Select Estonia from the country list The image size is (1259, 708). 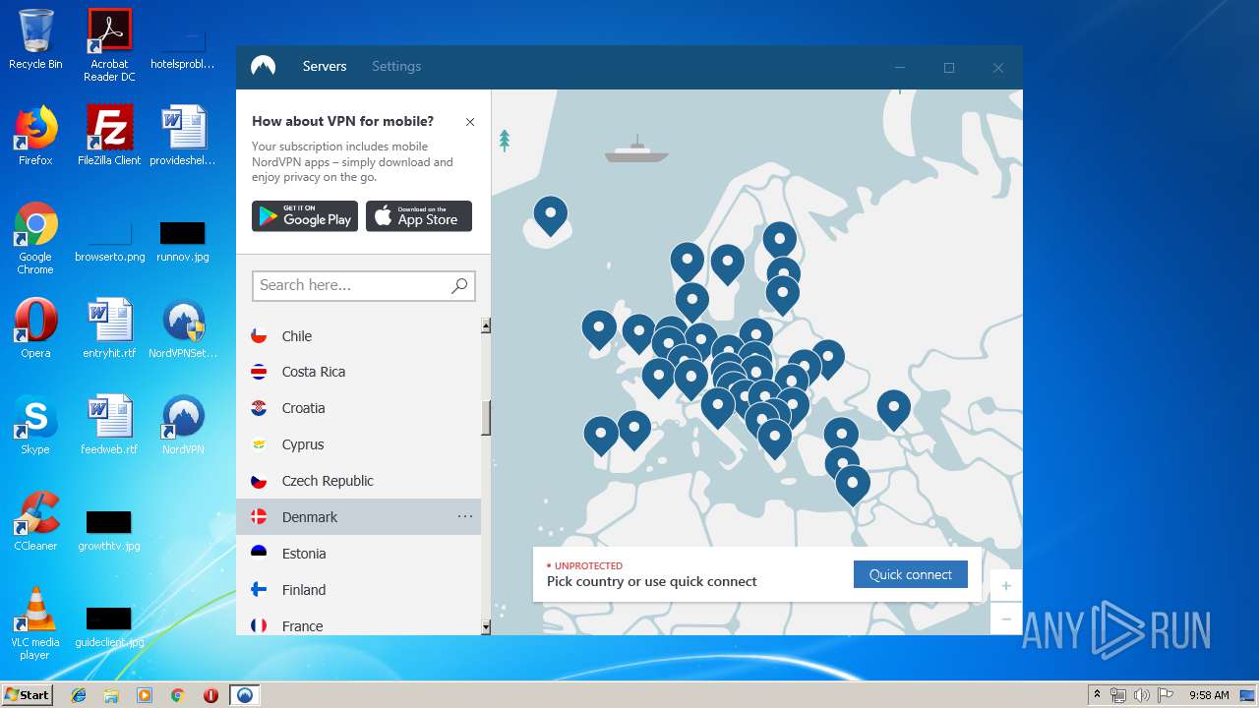[358, 554]
